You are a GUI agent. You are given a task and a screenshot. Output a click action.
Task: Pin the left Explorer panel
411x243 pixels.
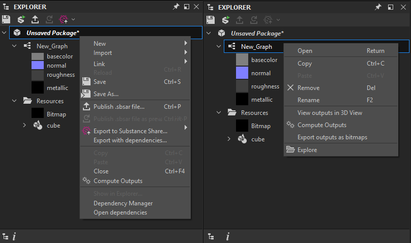pyautogui.click(x=176, y=7)
